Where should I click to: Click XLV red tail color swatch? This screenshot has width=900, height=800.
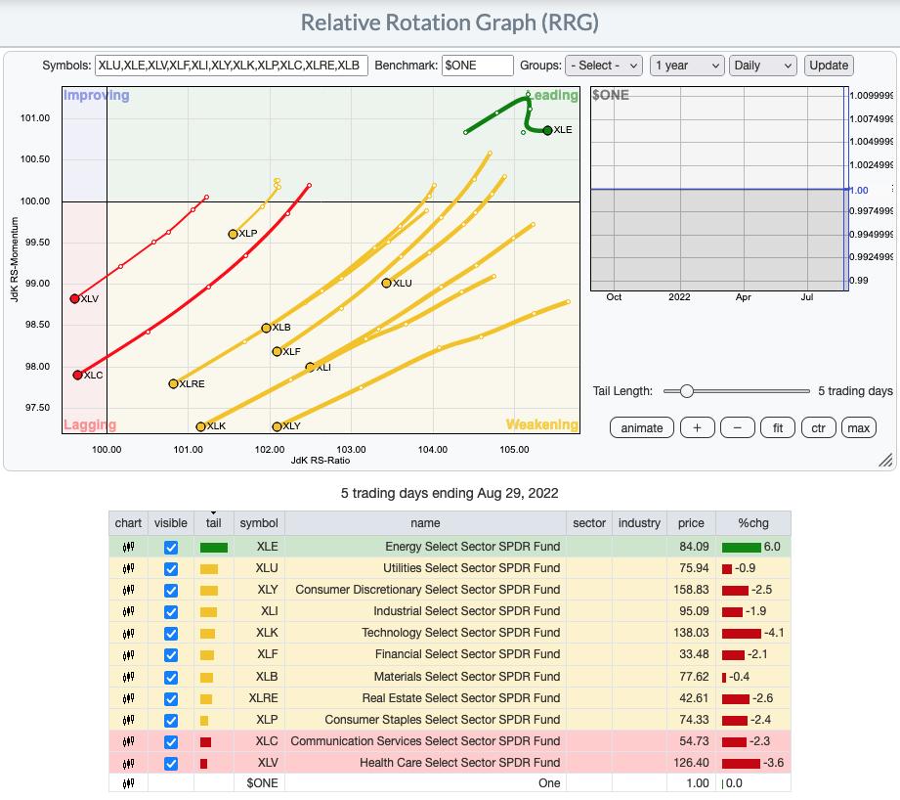pyautogui.click(x=204, y=764)
